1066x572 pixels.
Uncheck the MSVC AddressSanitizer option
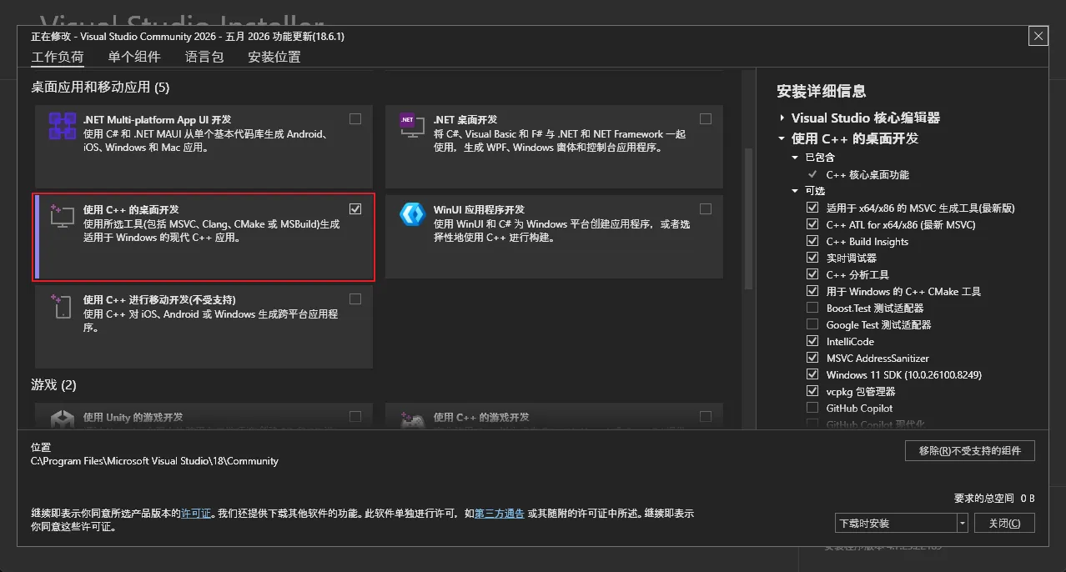point(812,358)
